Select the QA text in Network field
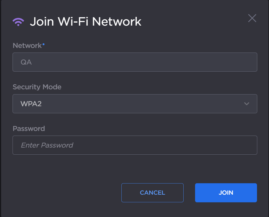Screen dimensions: 269x217 26,62
